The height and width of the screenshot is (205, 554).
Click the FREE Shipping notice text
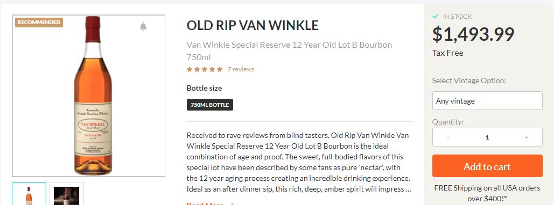(x=487, y=193)
